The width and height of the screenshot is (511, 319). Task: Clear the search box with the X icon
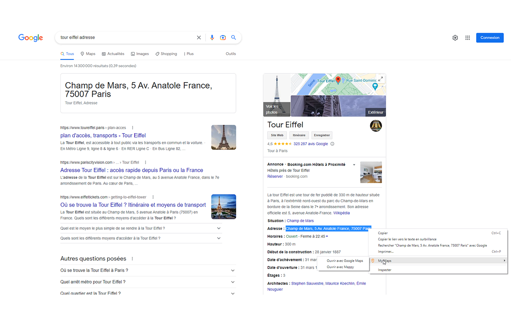(199, 37)
